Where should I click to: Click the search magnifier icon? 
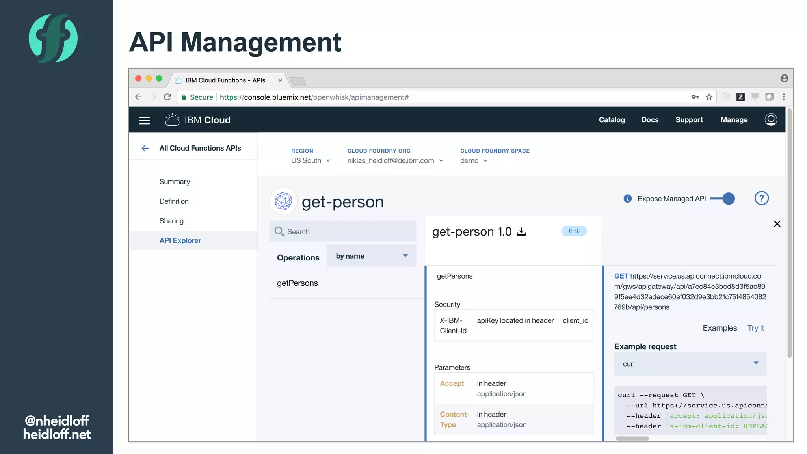coord(279,231)
